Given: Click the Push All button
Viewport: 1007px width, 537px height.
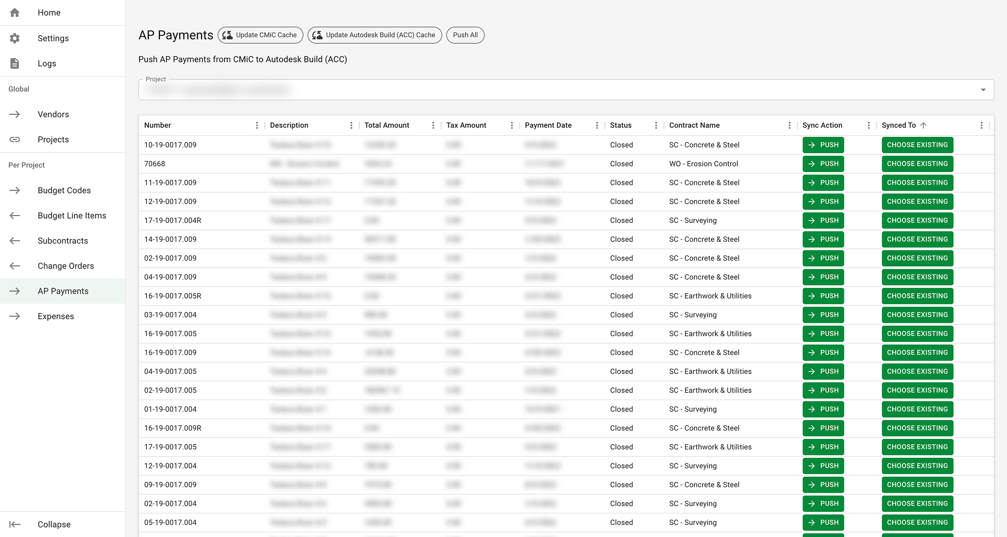Looking at the screenshot, I should point(465,35).
